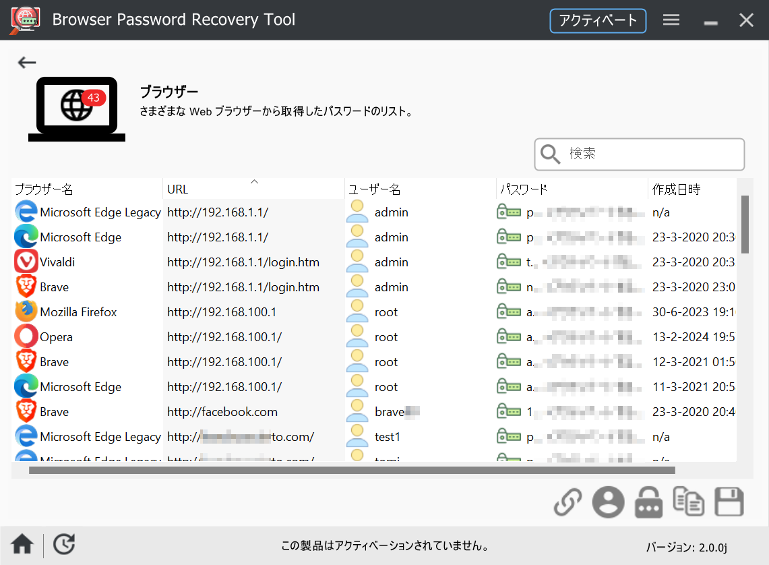The height and width of the screenshot is (565, 769).
Task: Select the Vivaldi browser row icon
Action: coord(26,262)
